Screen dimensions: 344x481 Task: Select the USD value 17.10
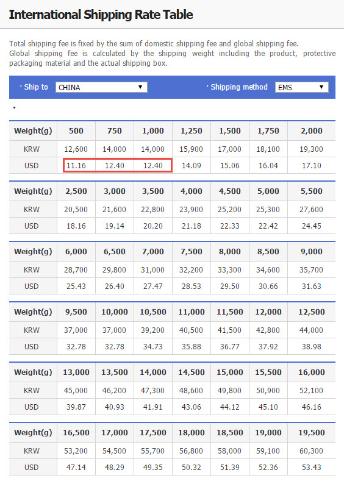tap(312, 166)
